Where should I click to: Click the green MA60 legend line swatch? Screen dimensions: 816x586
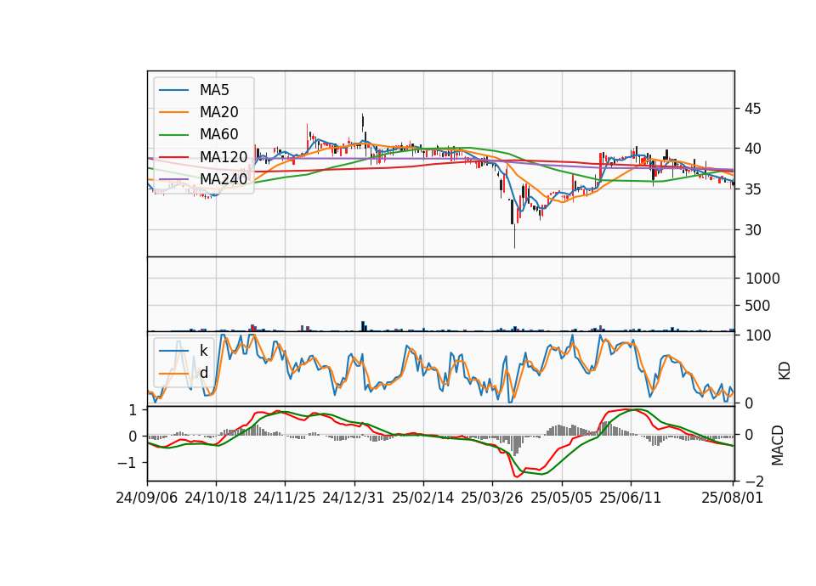point(173,135)
